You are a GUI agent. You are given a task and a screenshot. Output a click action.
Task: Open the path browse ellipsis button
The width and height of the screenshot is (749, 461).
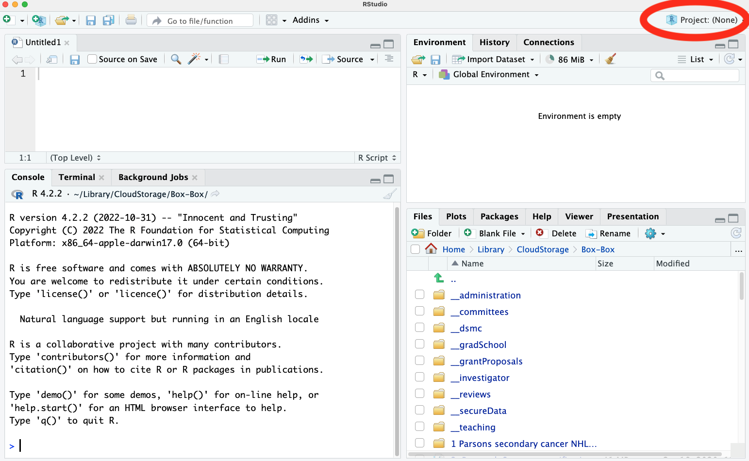click(x=738, y=250)
